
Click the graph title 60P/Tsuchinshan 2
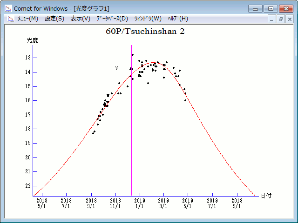(x=148, y=32)
